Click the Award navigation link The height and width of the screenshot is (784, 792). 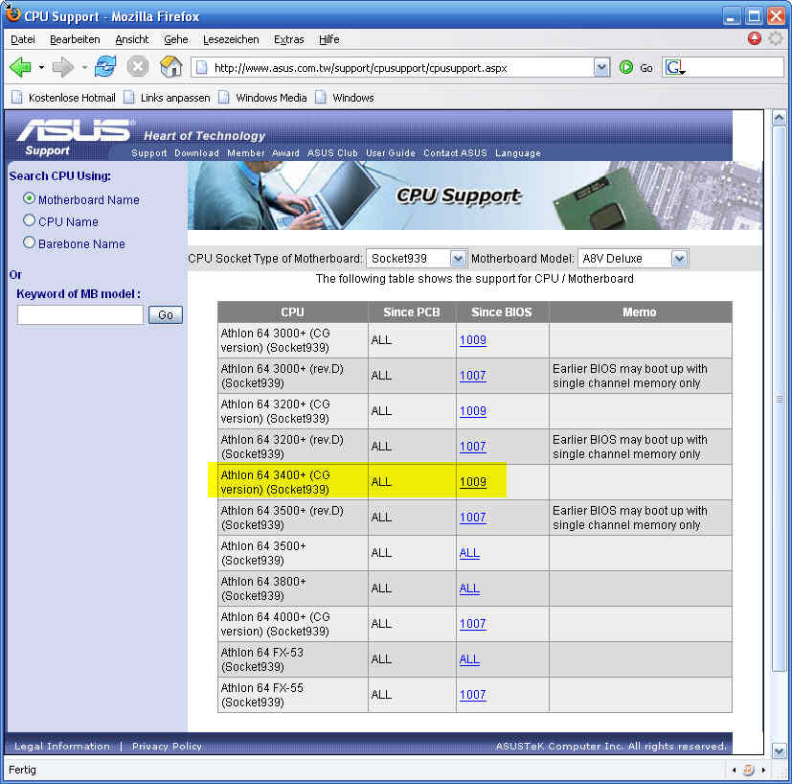[286, 152]
